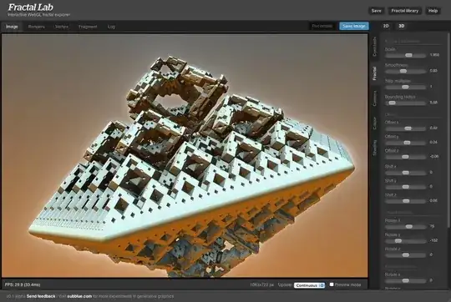Screen dimensions: 451x302
Task: Click the Save button in header
Action: (x=376, y=11)
